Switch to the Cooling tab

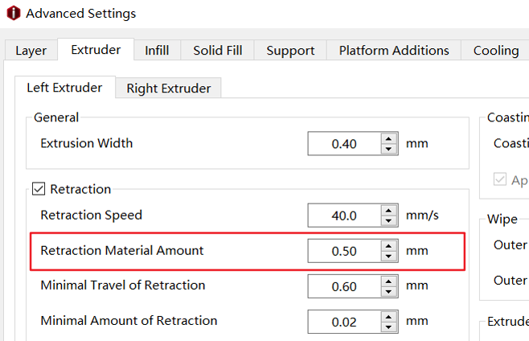point(496,51)
